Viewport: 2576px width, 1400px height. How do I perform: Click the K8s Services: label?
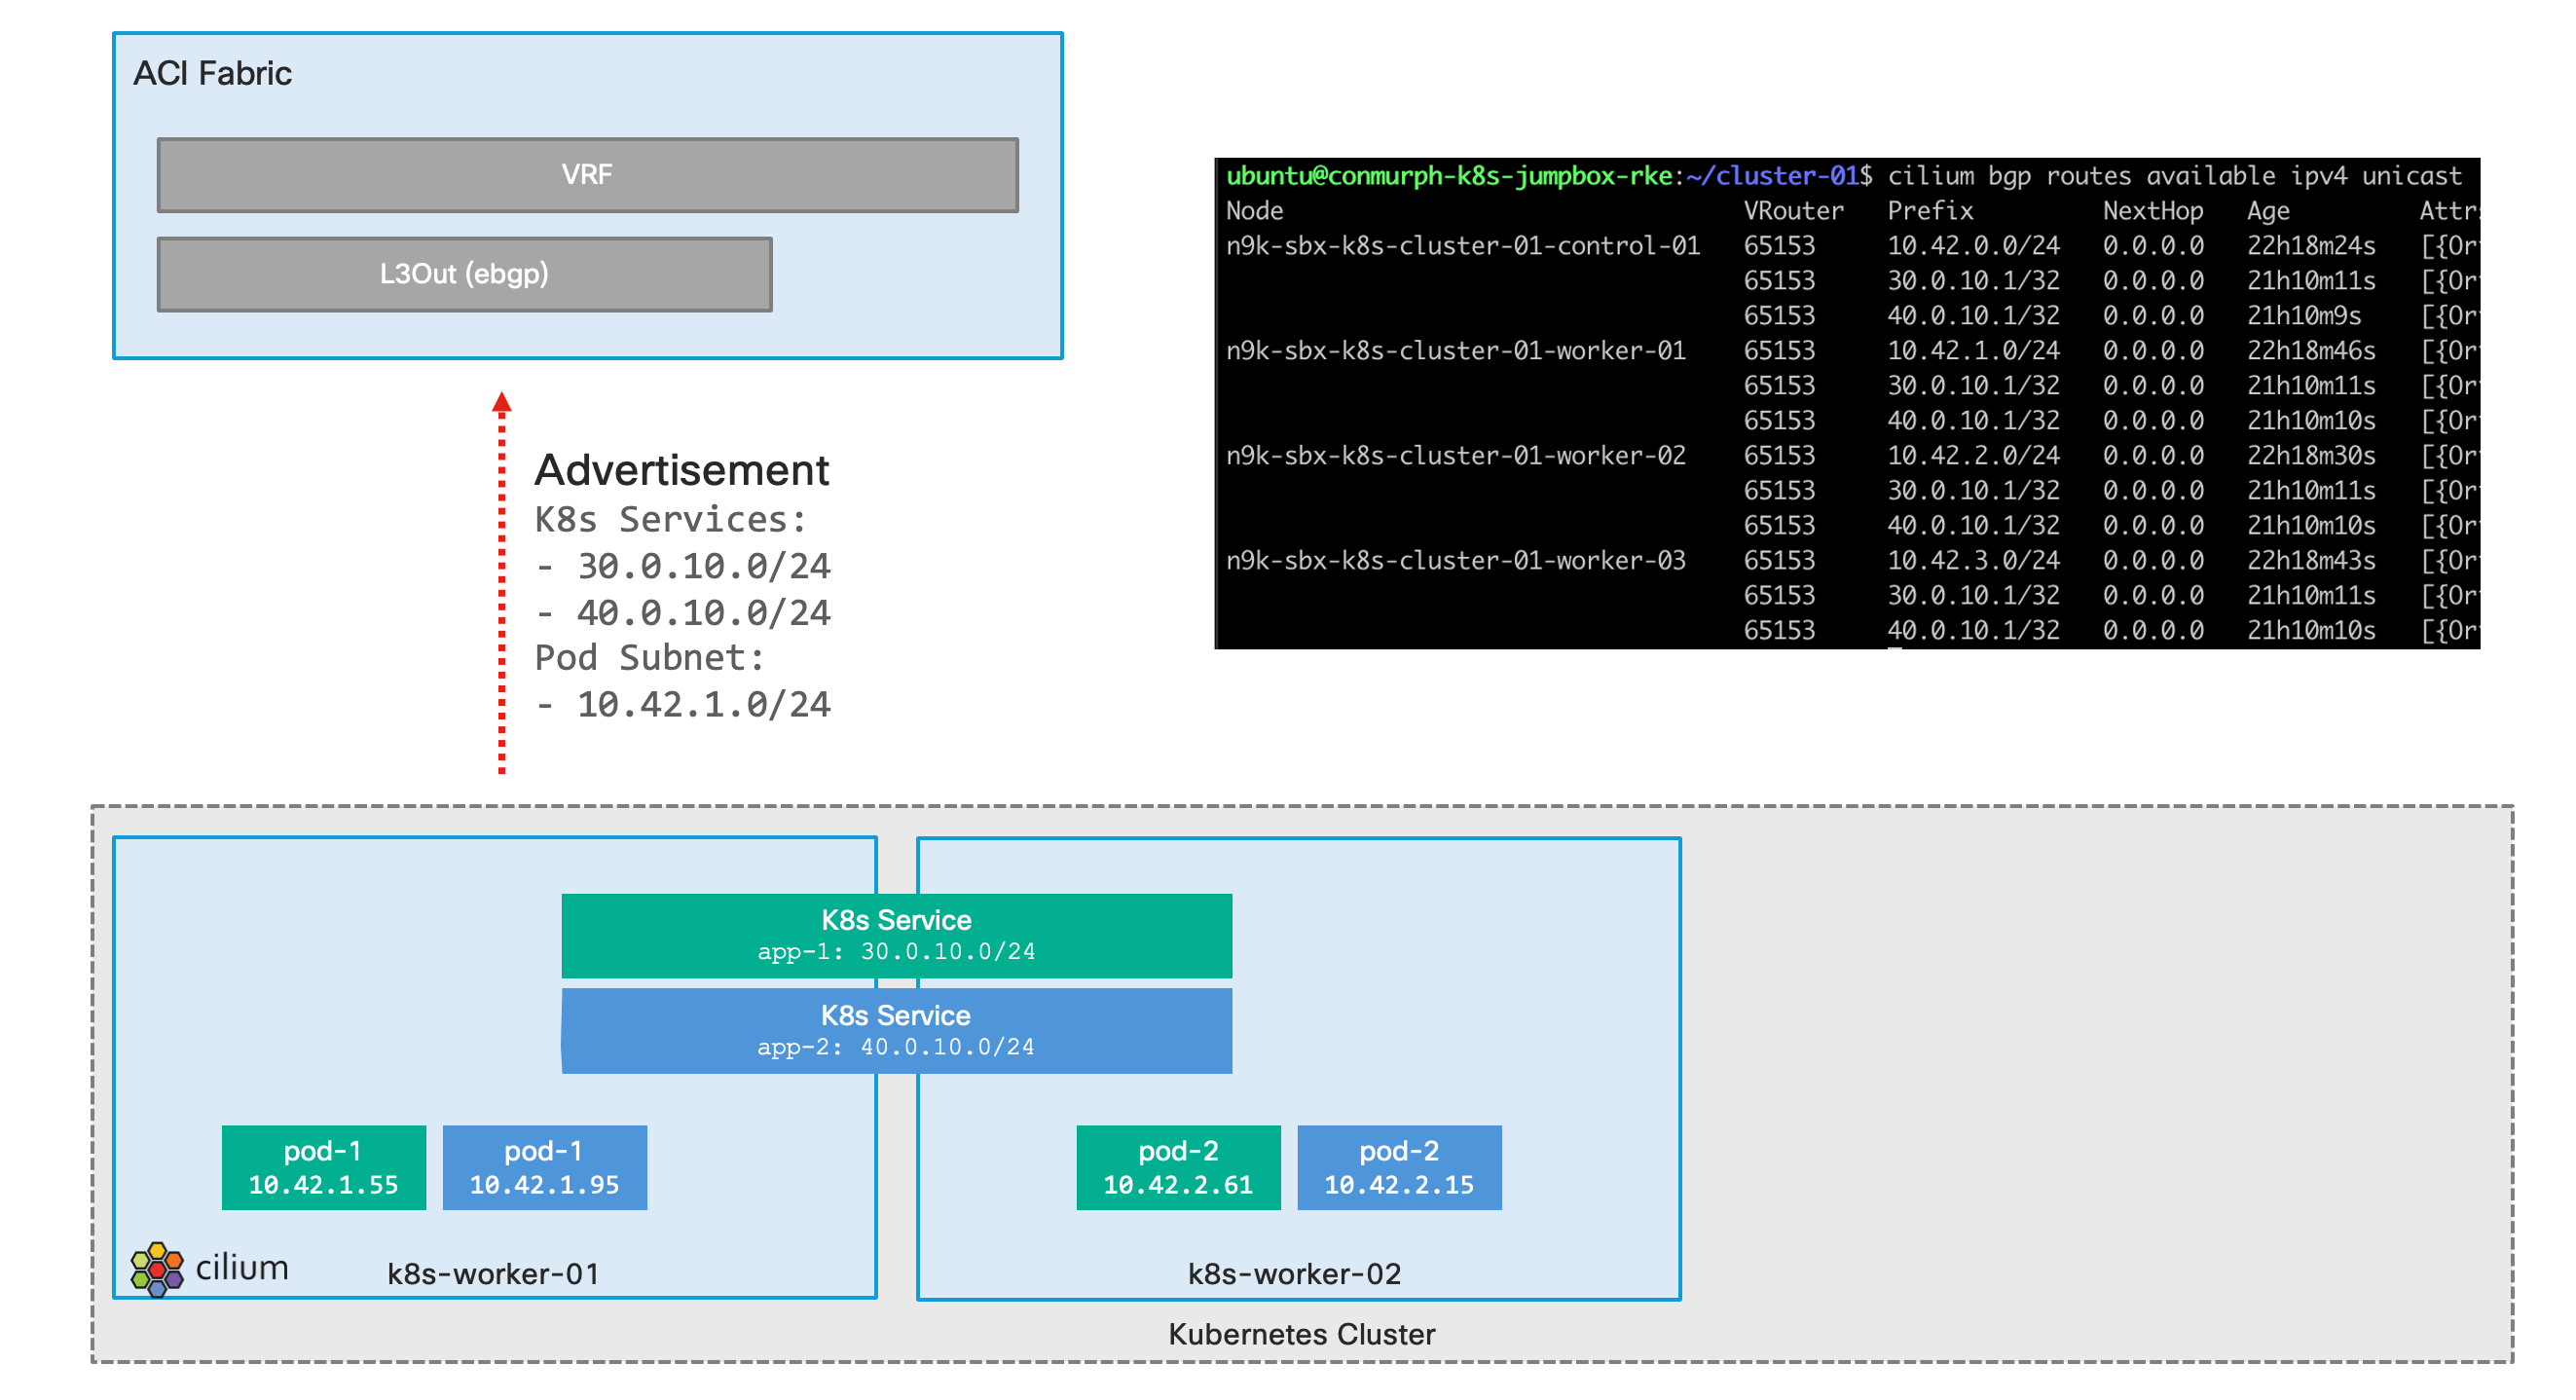671,520
